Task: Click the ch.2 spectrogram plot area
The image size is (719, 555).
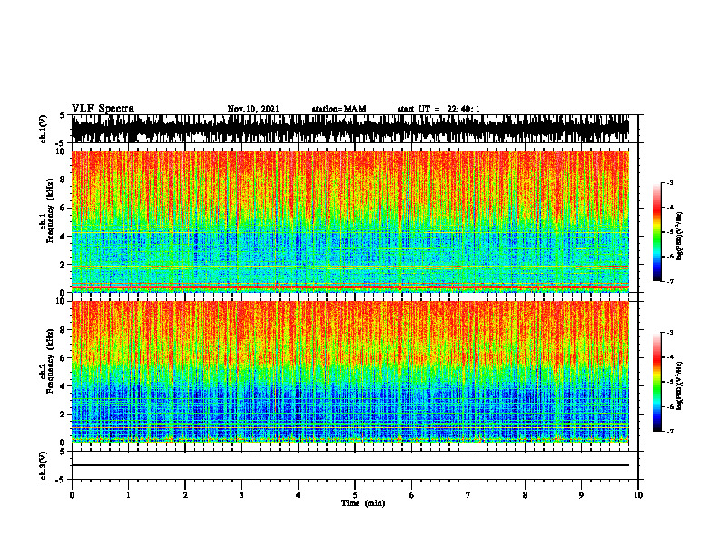Action: [350, 372]
